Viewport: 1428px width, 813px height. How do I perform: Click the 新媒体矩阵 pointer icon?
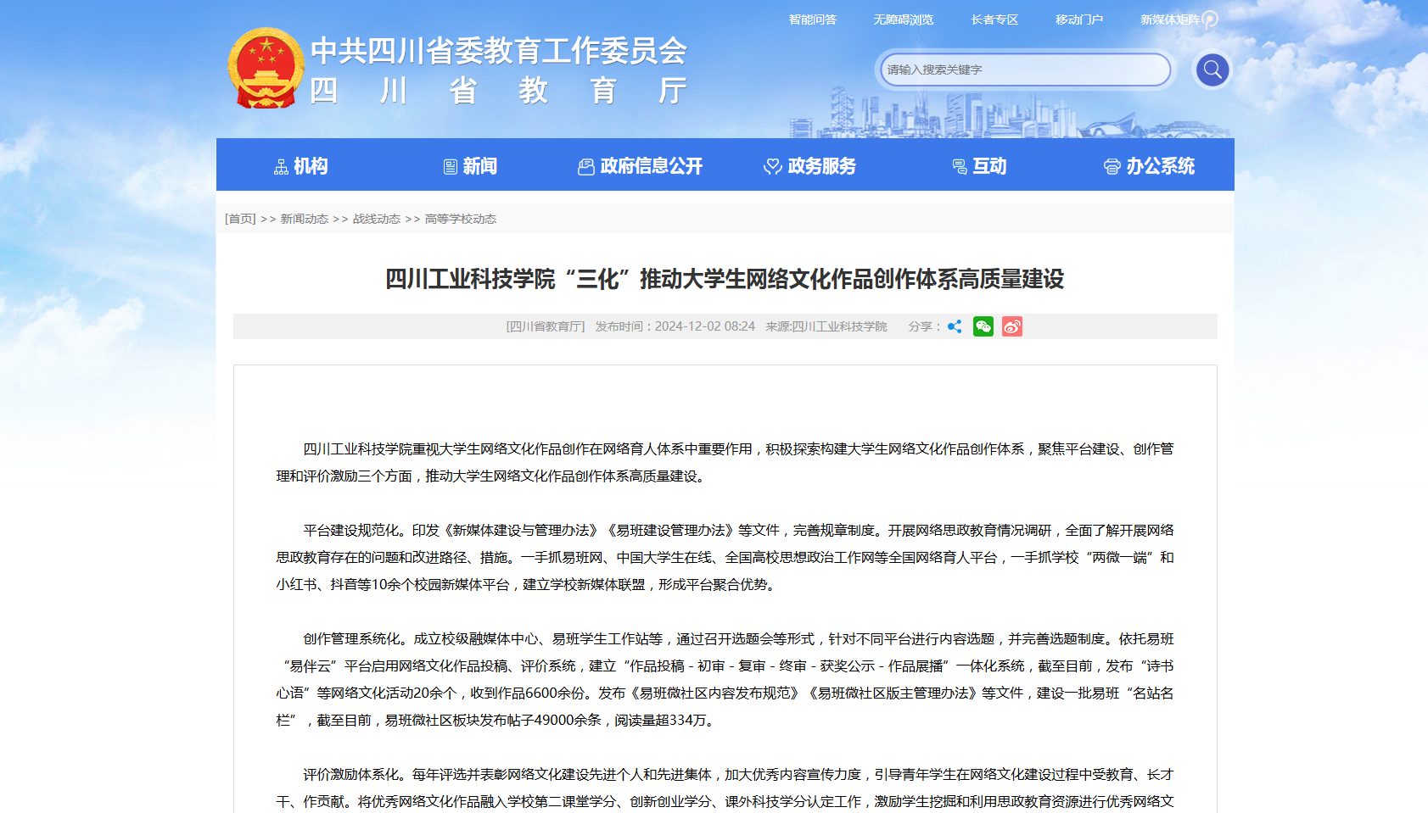(x=1211, y=19)
